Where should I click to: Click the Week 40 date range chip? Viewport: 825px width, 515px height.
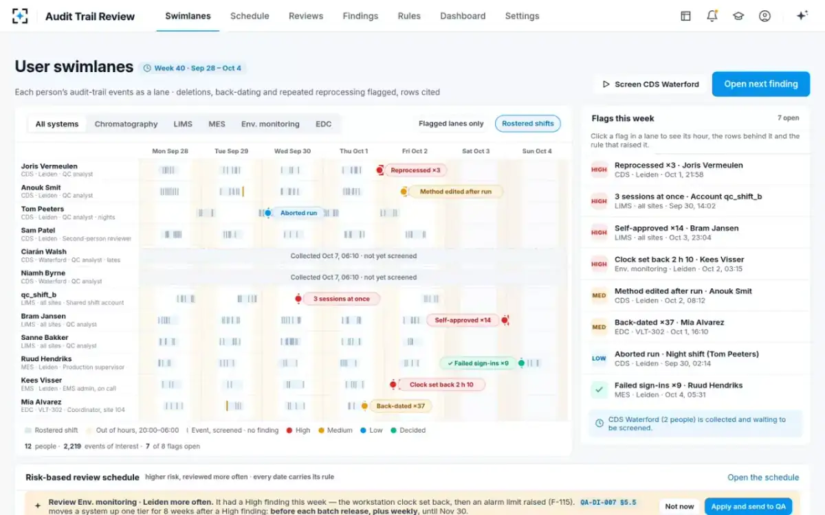193,68
